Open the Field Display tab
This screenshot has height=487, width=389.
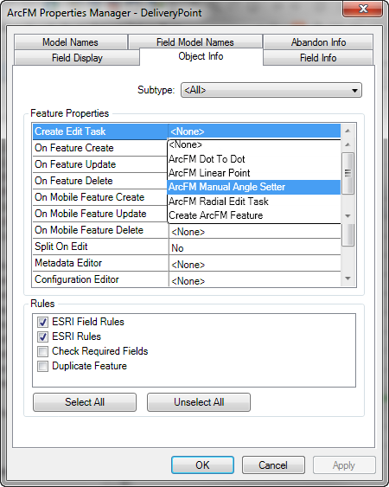coord(77,58)
